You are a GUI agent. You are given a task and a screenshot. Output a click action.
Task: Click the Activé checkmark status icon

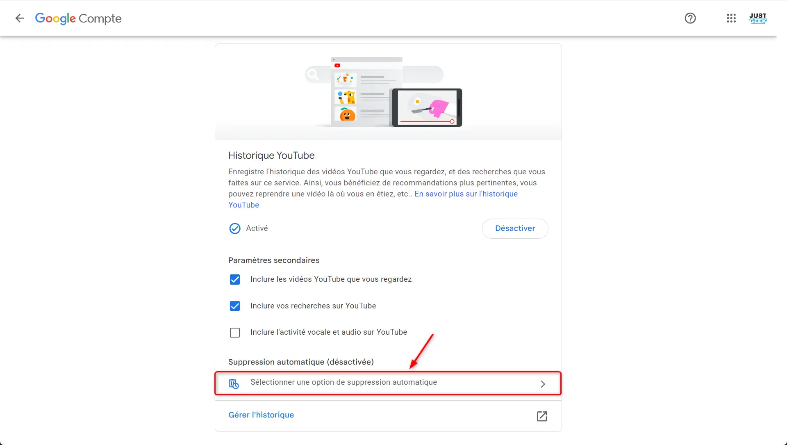tap(235, 228)
